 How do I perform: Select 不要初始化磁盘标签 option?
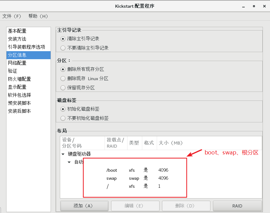(63, 118)
